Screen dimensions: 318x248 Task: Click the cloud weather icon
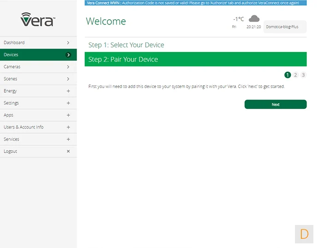click(x=254, y=18)
